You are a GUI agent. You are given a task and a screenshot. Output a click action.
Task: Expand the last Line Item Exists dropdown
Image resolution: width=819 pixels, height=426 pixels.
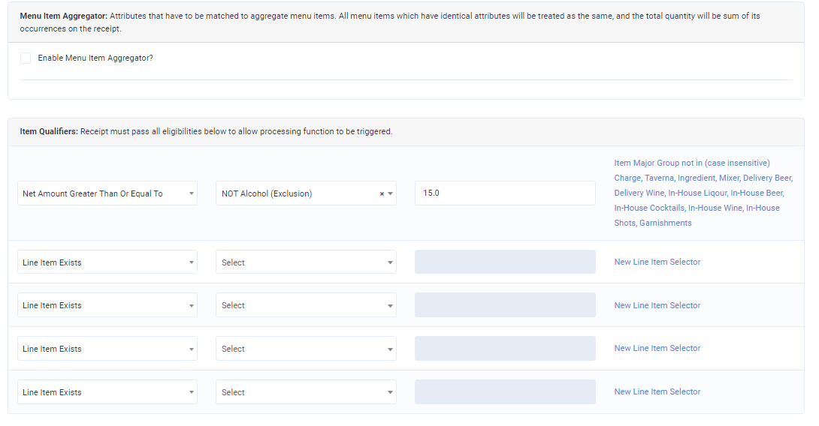click(x=107, y=392)
